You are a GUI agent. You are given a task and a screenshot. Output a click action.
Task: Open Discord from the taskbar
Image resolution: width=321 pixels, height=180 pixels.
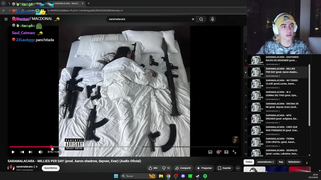[183, 176]
